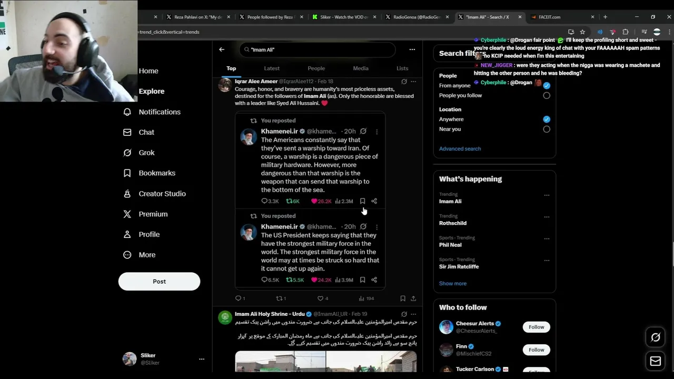Click Grok explain icon on Iqrar Alee Ameer post
The width and height of the screenshot is (674, 379).
[404, 82]
